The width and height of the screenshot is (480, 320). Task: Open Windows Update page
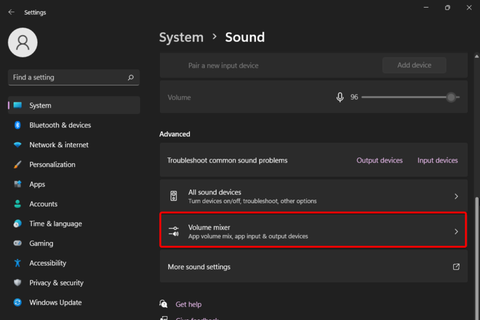click(x=56, y=303)
